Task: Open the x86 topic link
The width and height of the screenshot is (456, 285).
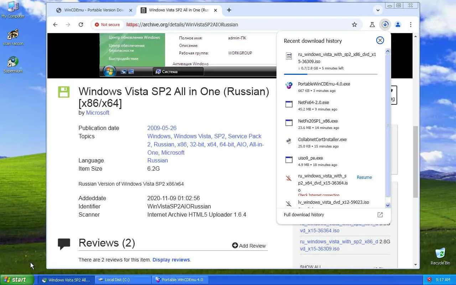Action: tap(182, 144)
